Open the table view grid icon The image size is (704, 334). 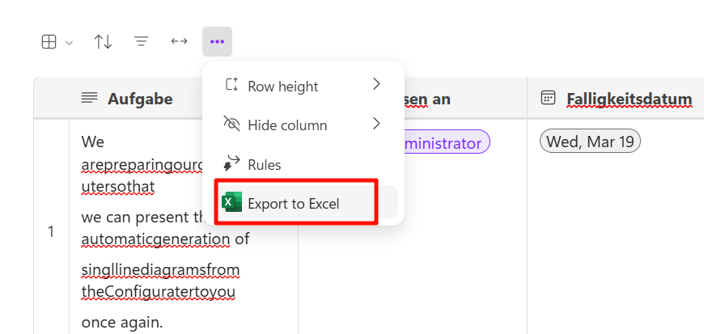coord(49,42)
